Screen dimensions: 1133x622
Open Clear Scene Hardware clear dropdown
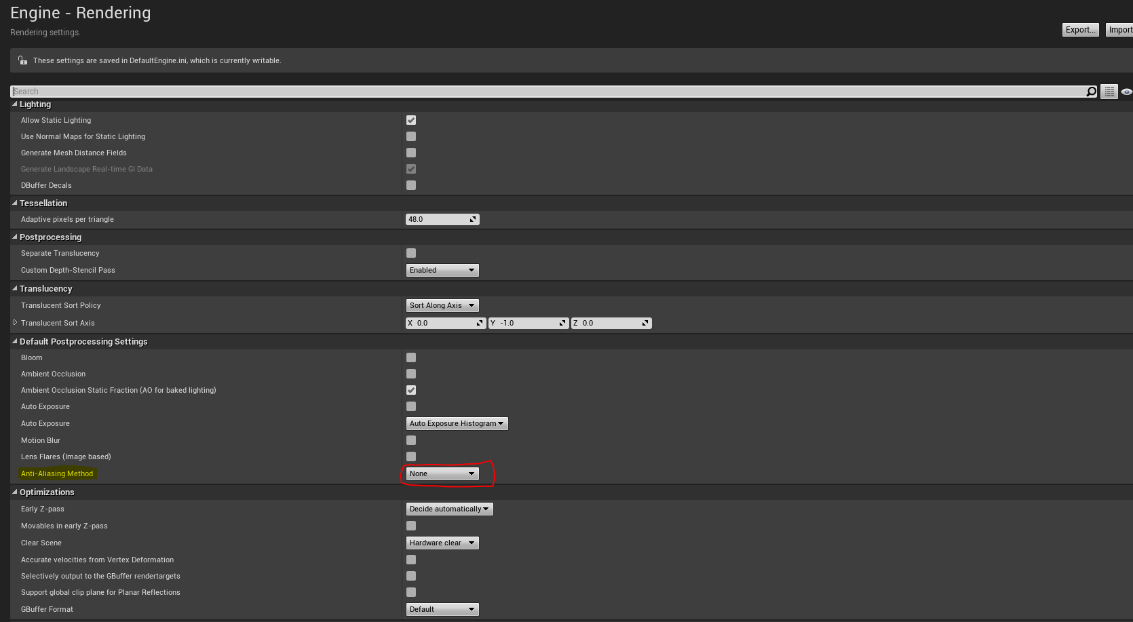coord(442,543)
